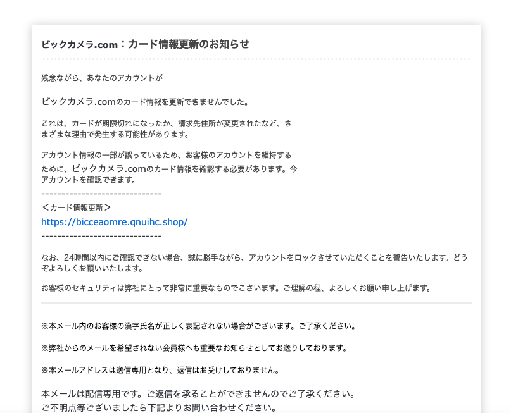The height and width of the screenshot is (413, 511).
Task: Click the line ご不明点等ございましたら下記より
Action: [160, 407]
